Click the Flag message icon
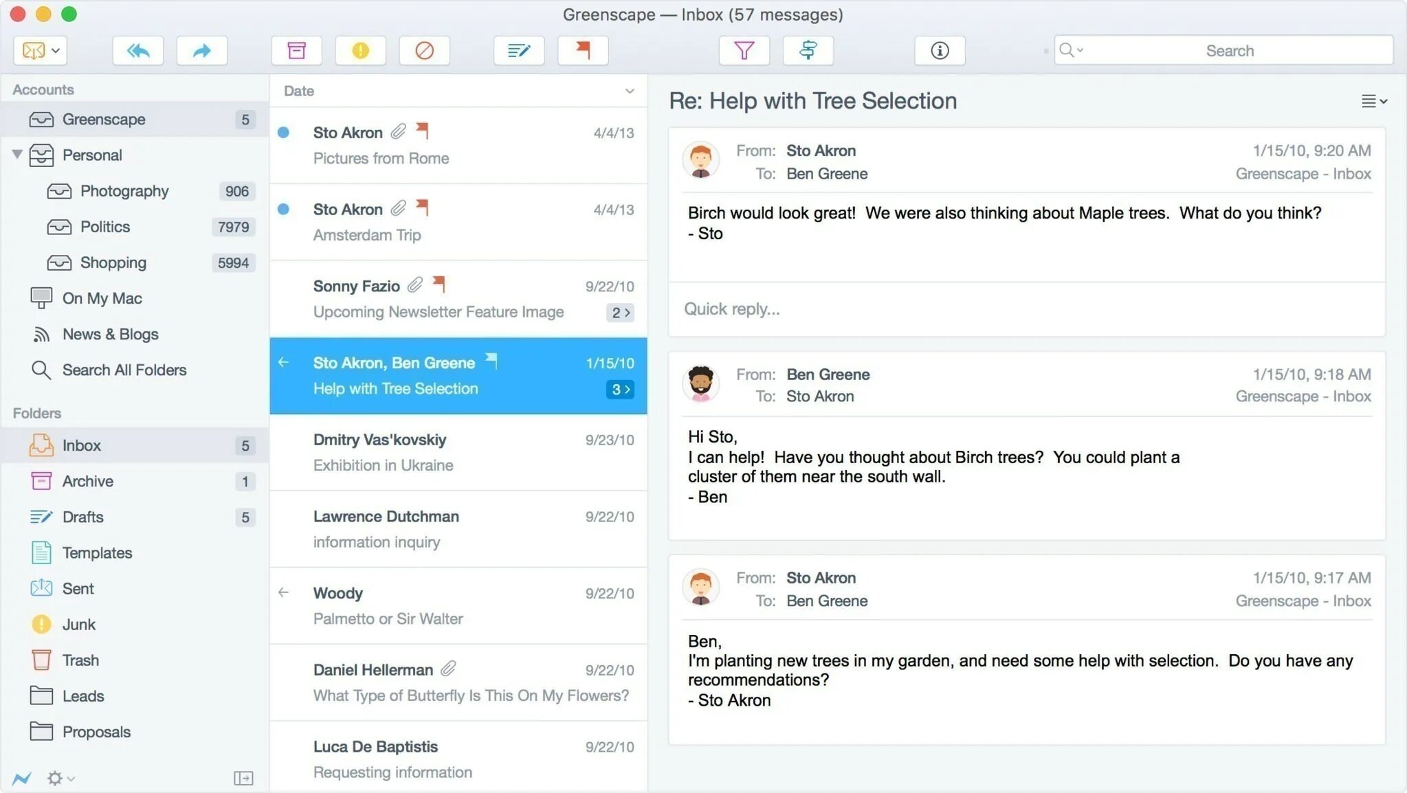The image size is (1407, 793). click(583, 49)
